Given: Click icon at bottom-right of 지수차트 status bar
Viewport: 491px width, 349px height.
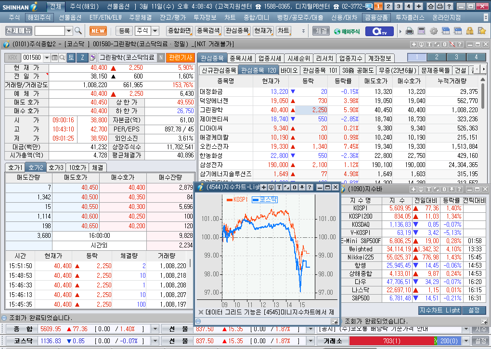Looking at the screenshot, I should 335,322.
